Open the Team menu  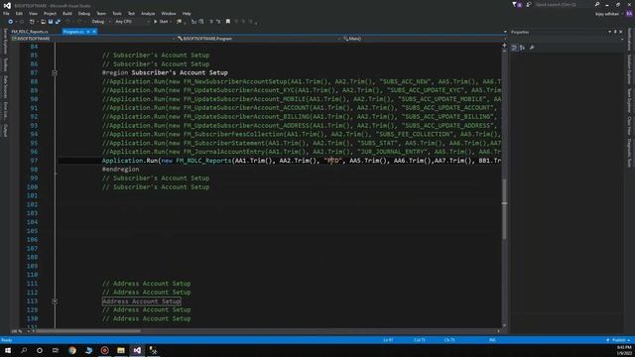point(101,13)
